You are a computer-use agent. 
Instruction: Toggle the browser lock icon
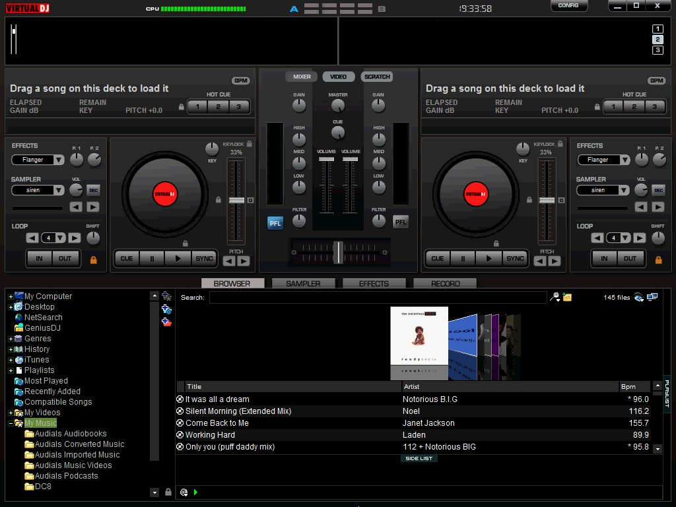[168, 492]
